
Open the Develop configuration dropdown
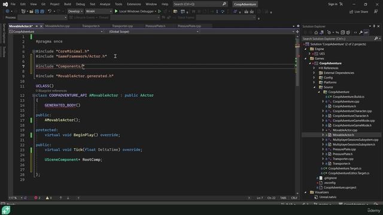(75, 11)
